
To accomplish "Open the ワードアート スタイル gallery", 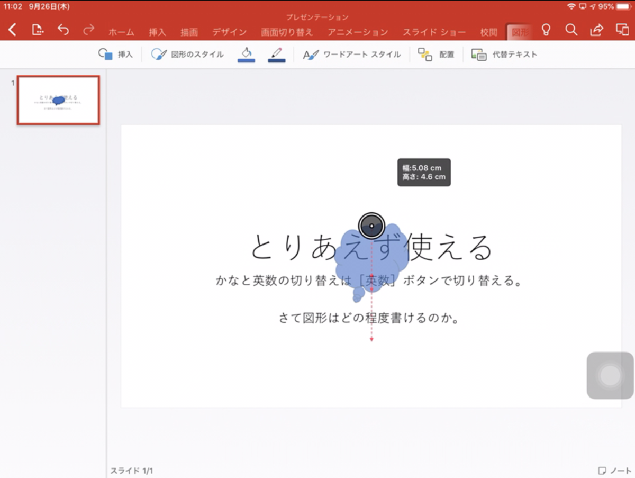I will pos(352,54).
